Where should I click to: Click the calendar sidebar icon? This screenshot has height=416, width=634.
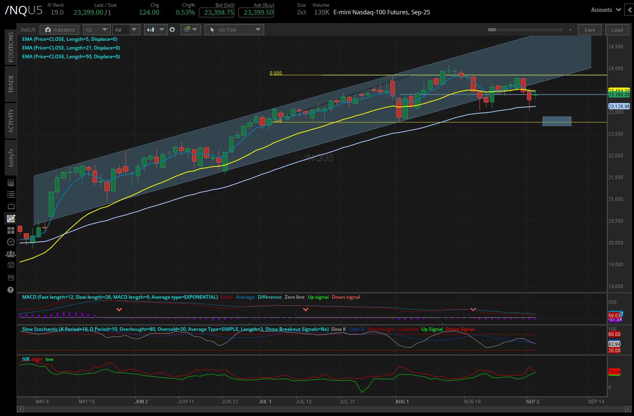tap(11, 265)
